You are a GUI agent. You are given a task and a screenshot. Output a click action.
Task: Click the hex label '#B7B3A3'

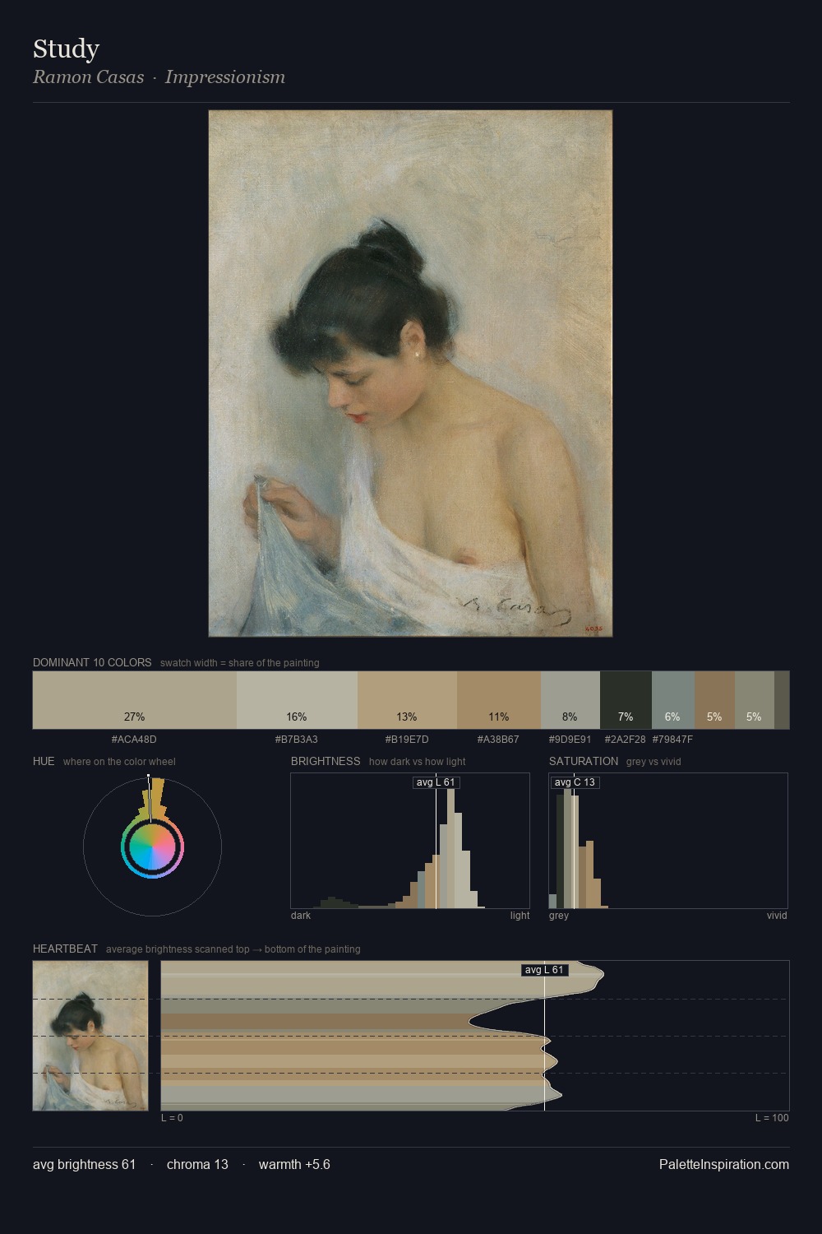(x=297, y=740)
